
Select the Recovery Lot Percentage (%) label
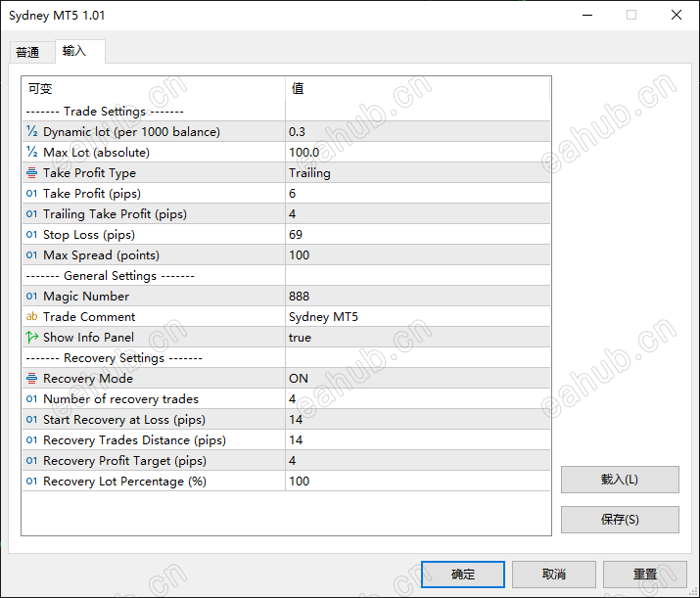[124, 481]
